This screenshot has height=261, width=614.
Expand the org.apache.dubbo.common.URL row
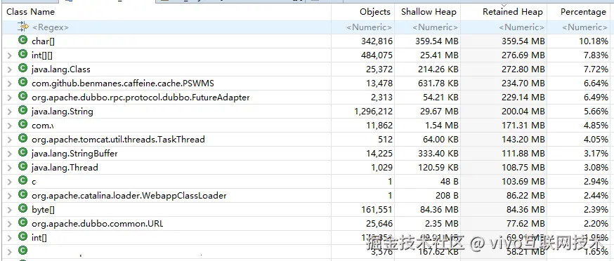point(10,223)
